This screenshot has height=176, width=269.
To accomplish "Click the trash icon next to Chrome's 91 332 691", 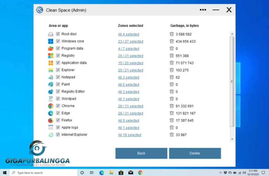I will pyautogui.click(x=172, y=106).
